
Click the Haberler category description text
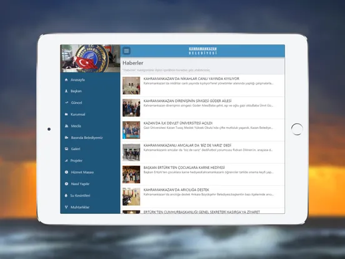tap(166, 70)
